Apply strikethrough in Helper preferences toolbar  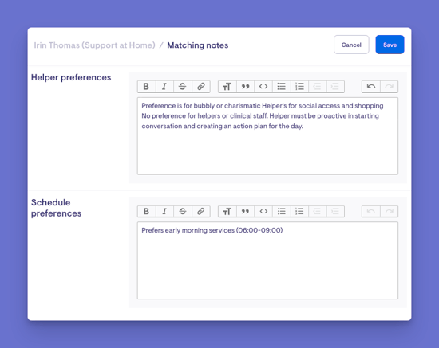point(183,87)
